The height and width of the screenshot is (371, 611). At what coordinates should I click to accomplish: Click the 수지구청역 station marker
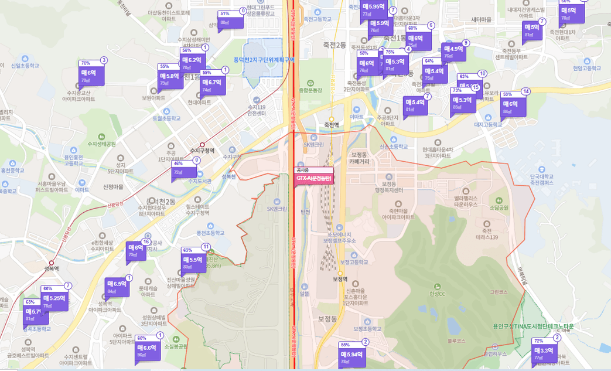[202, 145]
